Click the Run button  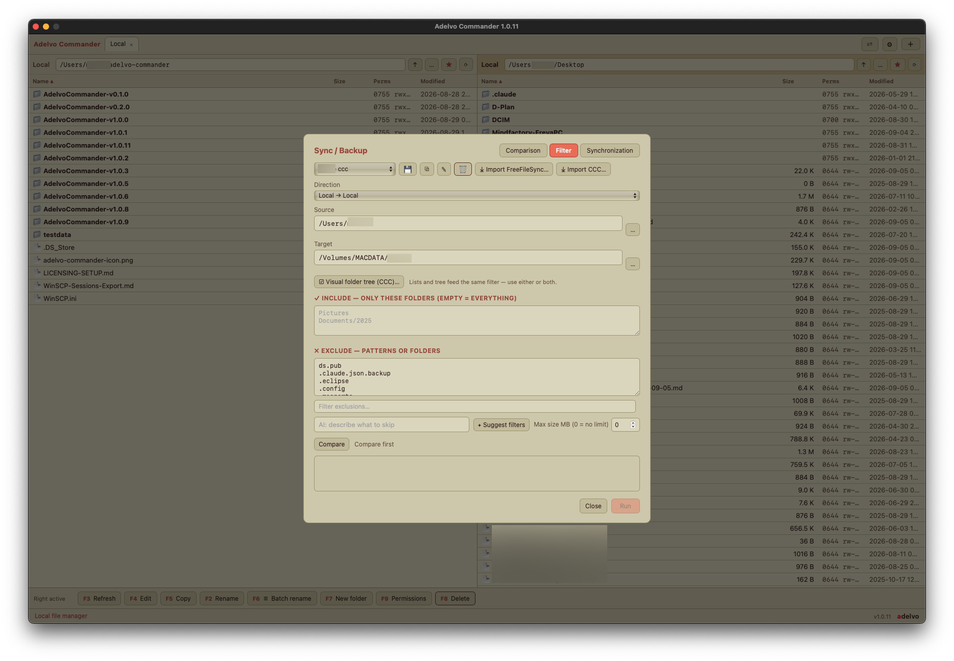[x=625, y=506]
